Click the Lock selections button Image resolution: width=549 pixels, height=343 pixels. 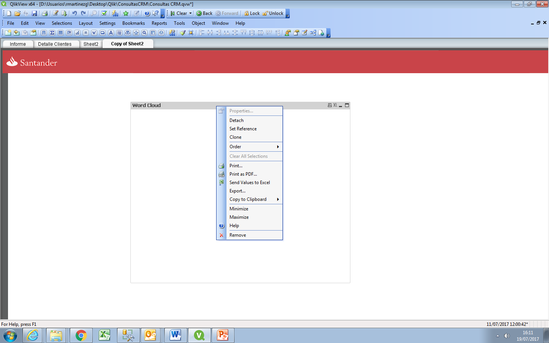pos(252,13)
